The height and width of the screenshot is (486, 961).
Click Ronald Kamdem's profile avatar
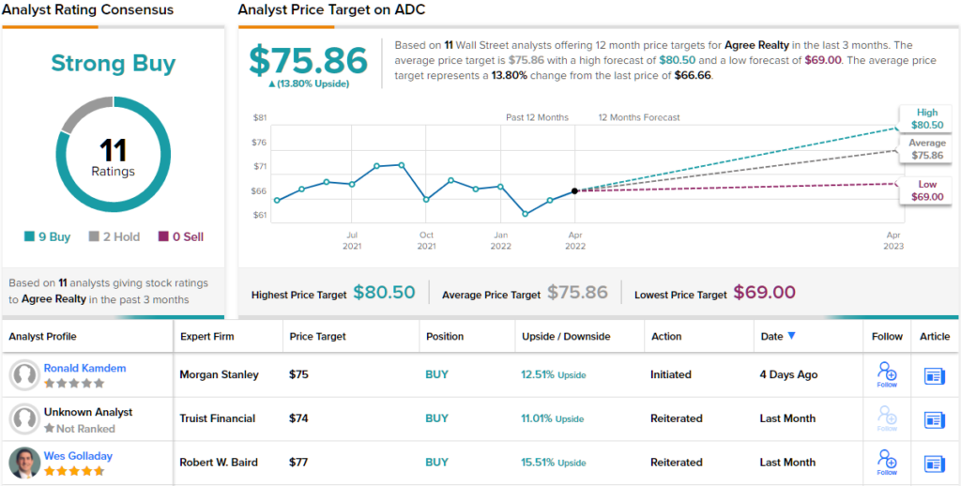coord(23,375)
